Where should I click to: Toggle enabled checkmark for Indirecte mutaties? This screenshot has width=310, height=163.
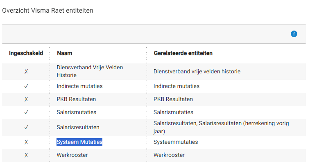tap(26, 86)
